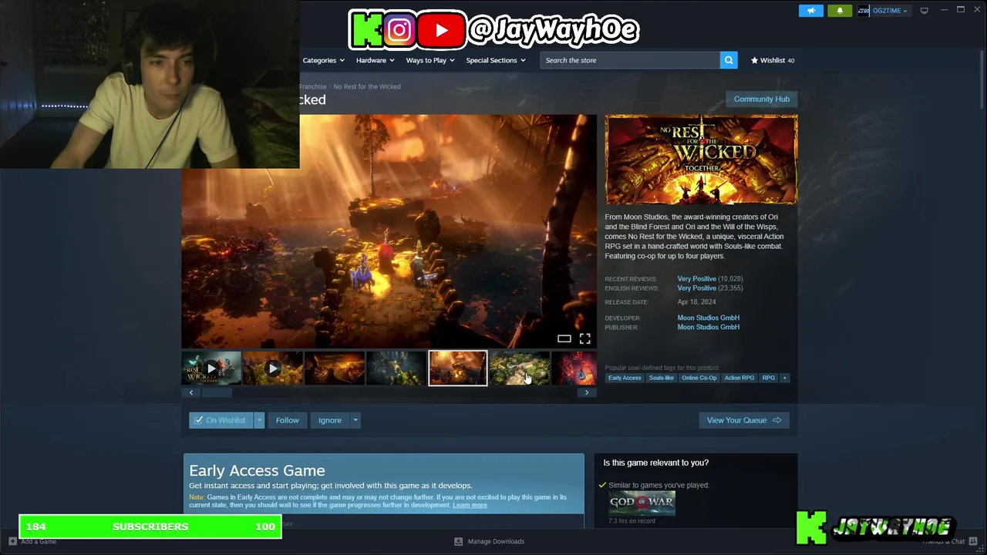This screenshot has width=987, height=555.
Task: Toggle theater mode on the media viewer
Action: tap(564, 338)
